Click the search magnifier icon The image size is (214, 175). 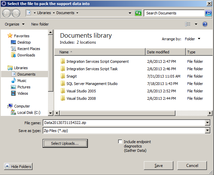pyautogui.click(x=208, y=13)
